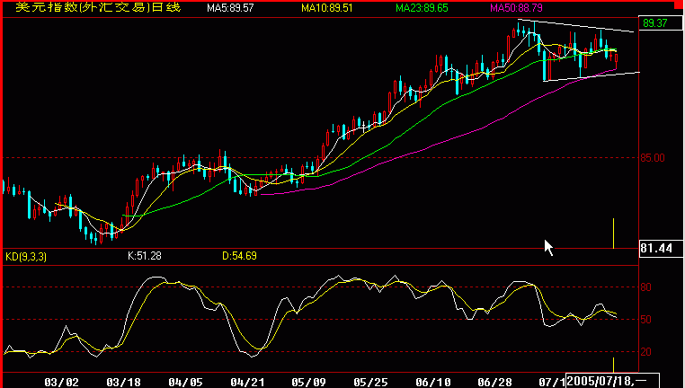Click the 06/10 date label
This screenshot has height=388, width=685.
[433, 383]
